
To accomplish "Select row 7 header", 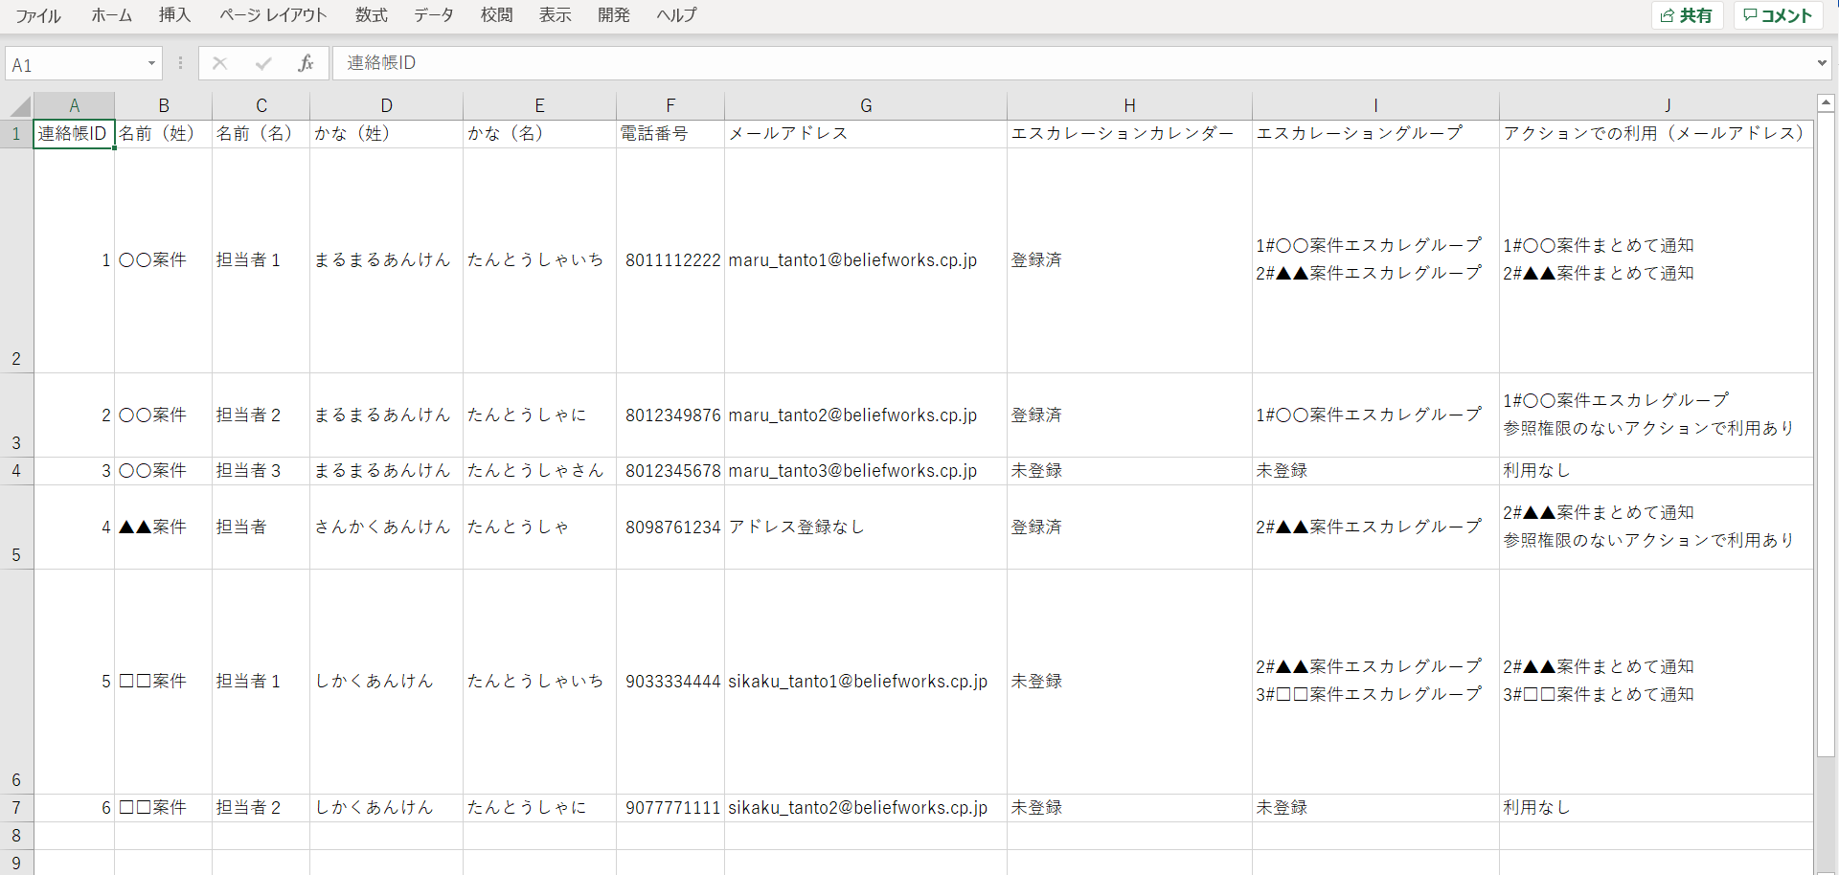I will point(16,808).
